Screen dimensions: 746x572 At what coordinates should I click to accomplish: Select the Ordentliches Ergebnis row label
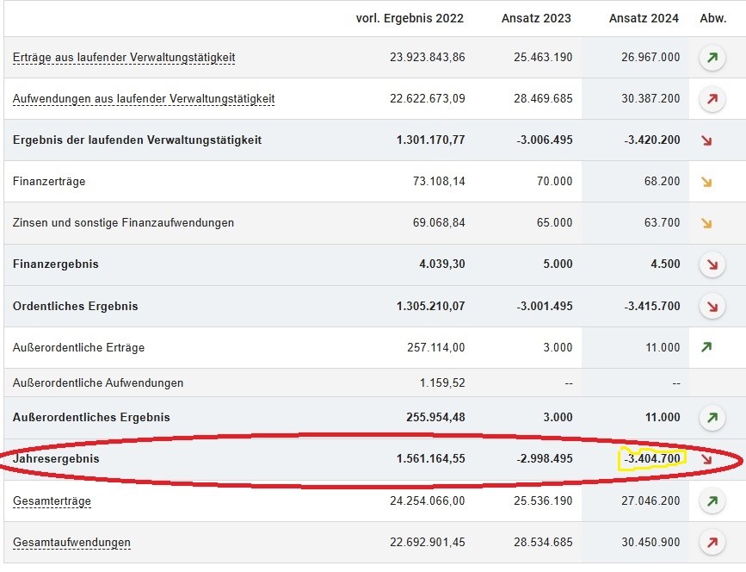click(x=75, y=306)
